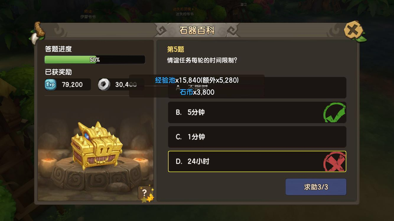Close the 石器百科 quiz dialog
Screen dimensions: 394x221
pyautogui.click(x=354, y=30)
